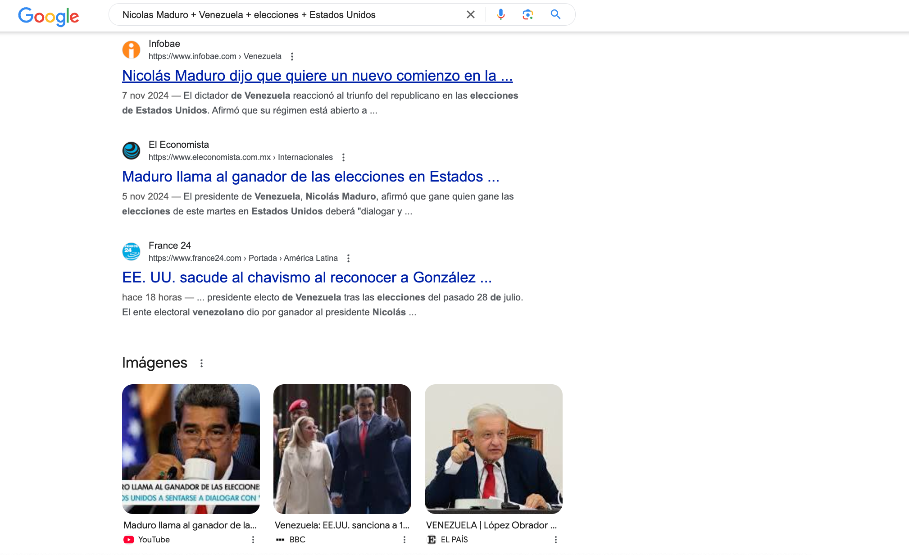The width and height of the screenshot is (909, 555).
Task: Open three-dot menu beside the El Economista URL
Action: click(343, 157)
